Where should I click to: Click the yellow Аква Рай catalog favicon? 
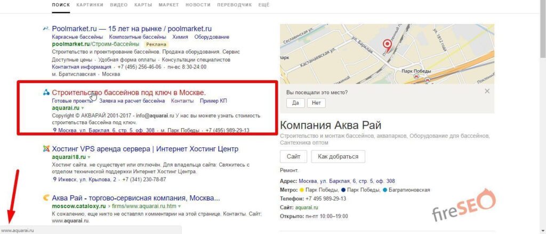click(x=46, y=198)
